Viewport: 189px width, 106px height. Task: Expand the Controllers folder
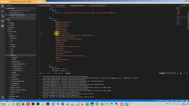coord(11,25)
